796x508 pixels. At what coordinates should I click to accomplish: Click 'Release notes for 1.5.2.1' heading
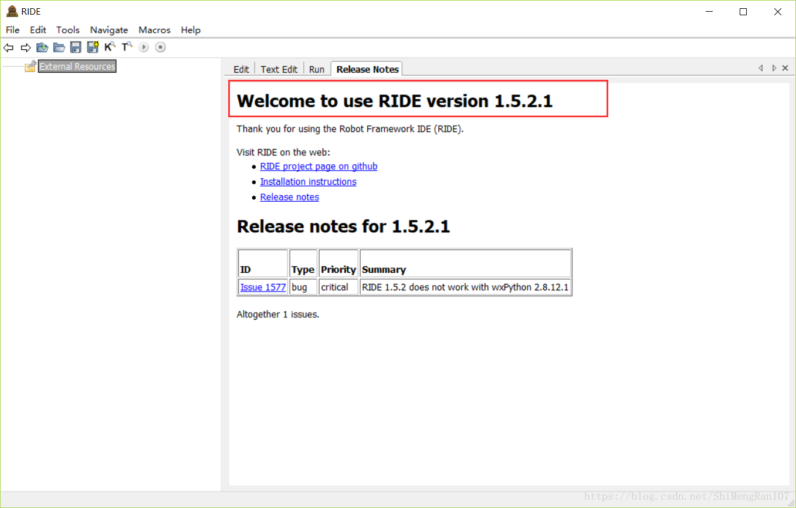click(x=343, y=226)
